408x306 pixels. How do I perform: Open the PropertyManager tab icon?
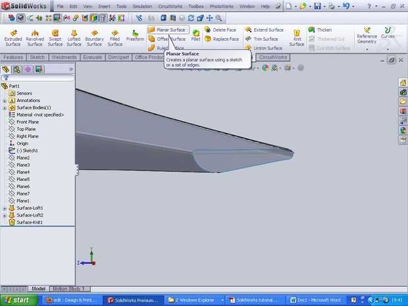pyautogui.click(x=17, y=69)
